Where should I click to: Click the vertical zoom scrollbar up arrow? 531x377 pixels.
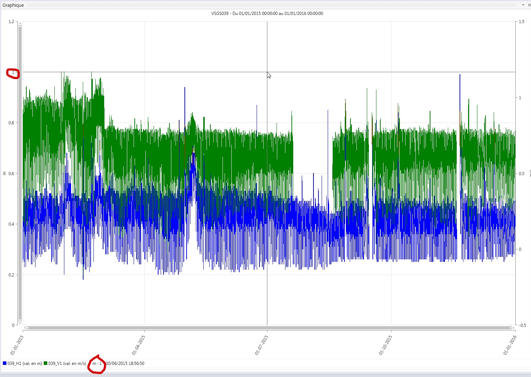(20, 23)
